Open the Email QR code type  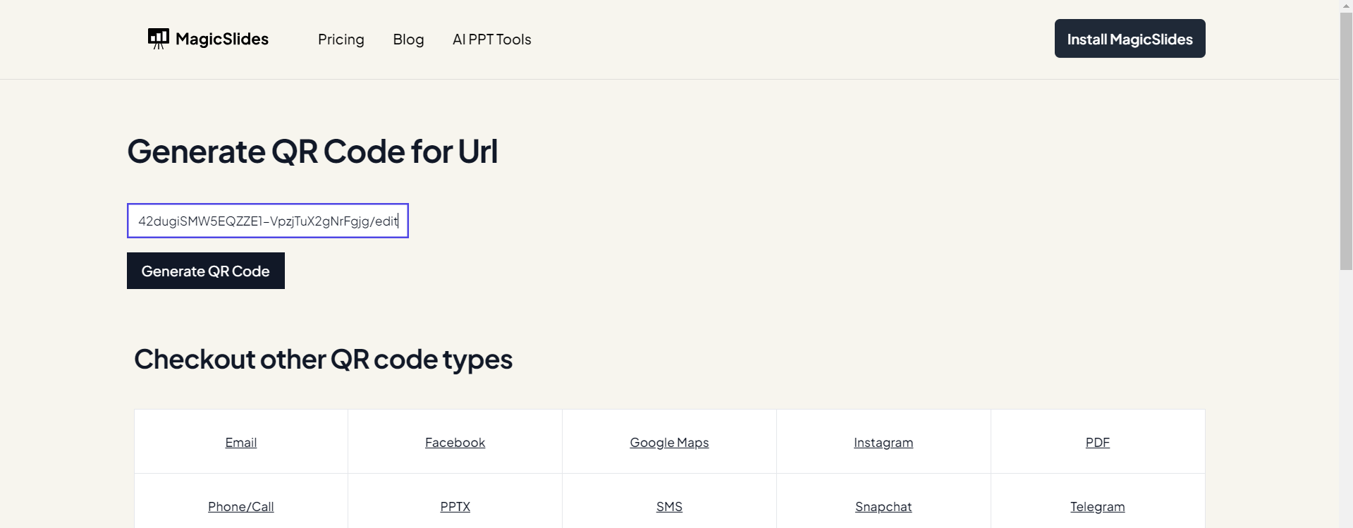pos(240,443)
